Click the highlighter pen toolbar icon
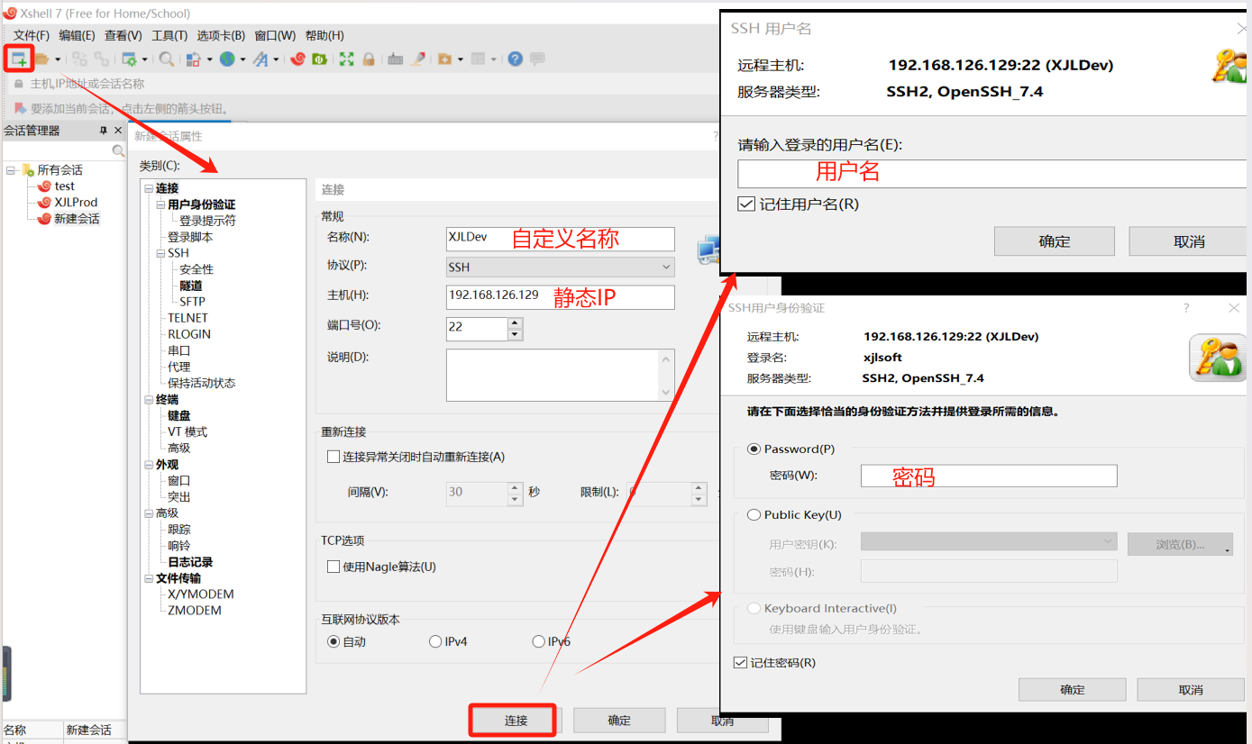The height and width of the screenshot is (744, 1252). [418, 59]
